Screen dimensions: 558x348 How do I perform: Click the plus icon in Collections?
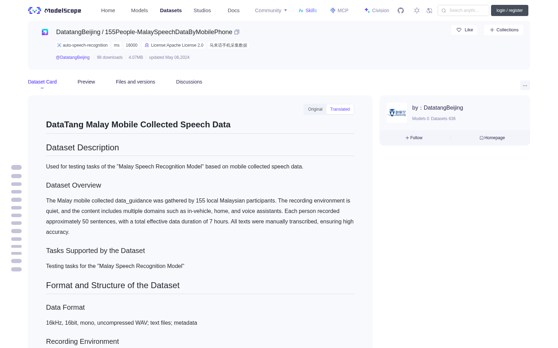(492, 30)
